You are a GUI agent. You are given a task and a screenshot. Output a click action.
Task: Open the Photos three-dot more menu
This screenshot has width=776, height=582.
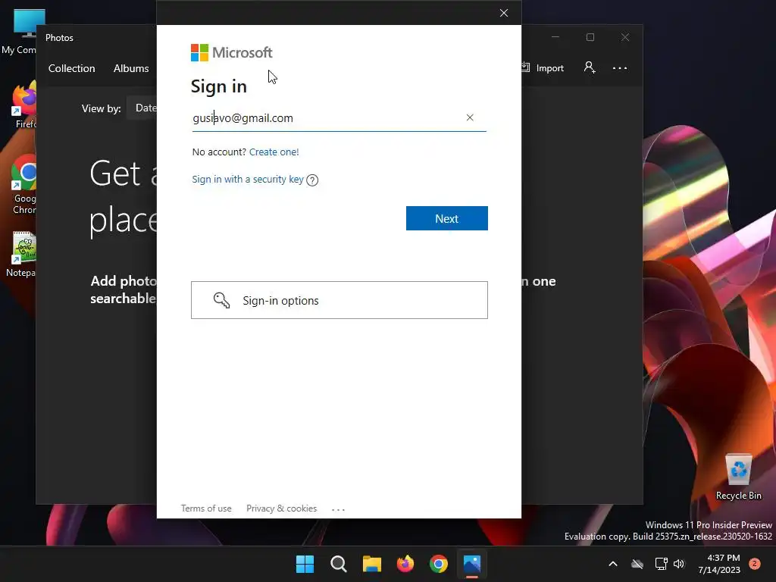[620, 68]
